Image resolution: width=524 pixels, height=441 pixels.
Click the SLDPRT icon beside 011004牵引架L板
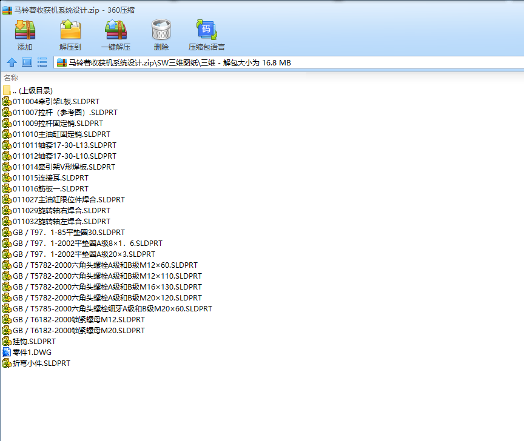tap(7, 102)
